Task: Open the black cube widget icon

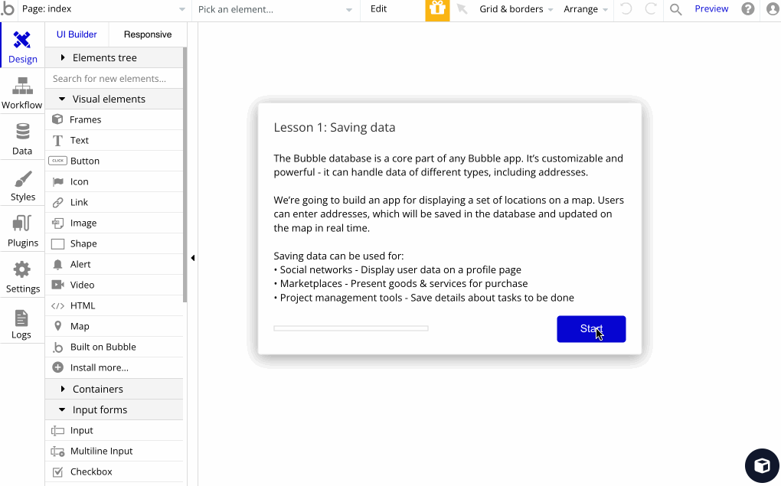Action: point(762,466)
